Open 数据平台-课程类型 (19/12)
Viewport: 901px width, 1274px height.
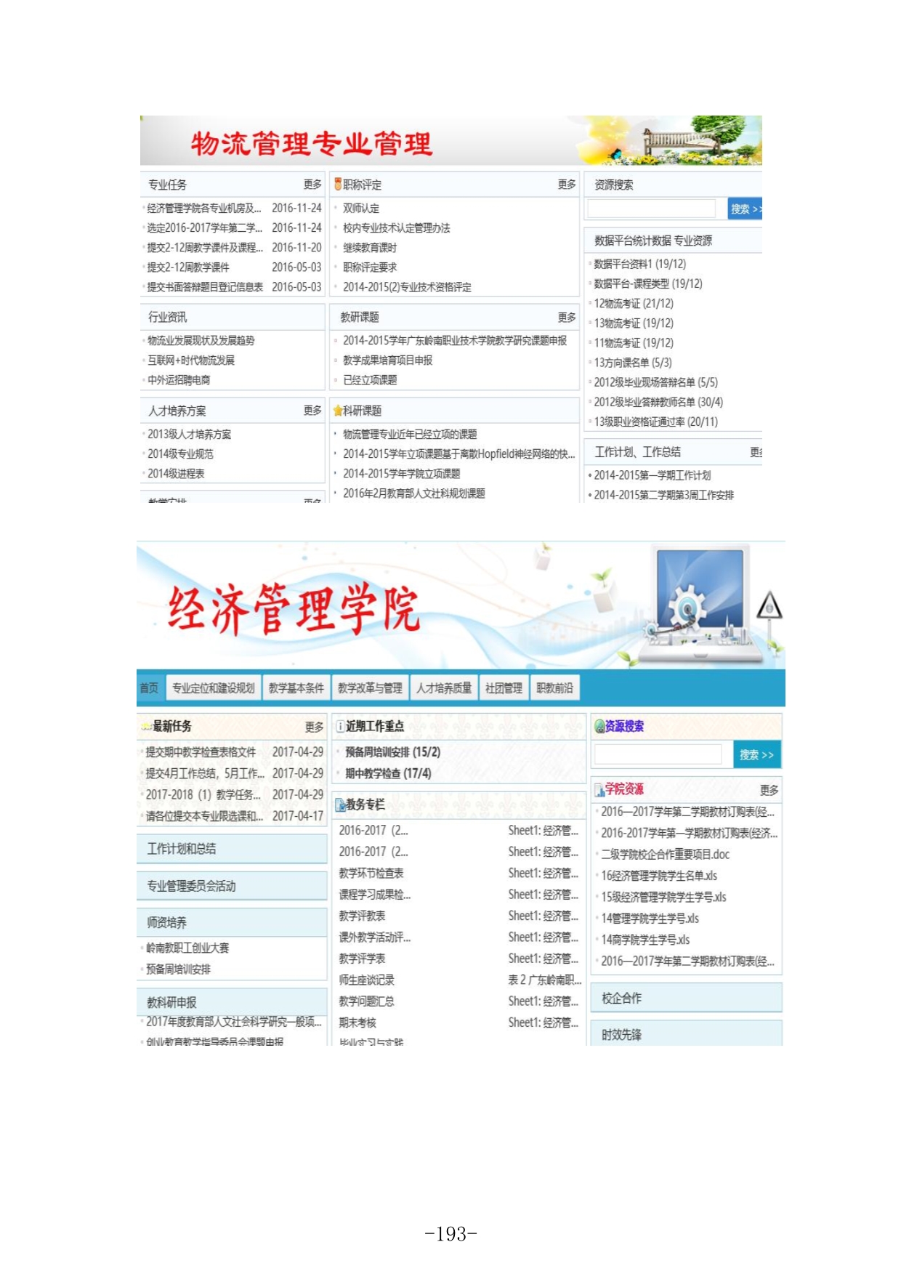tap(648, 283)
